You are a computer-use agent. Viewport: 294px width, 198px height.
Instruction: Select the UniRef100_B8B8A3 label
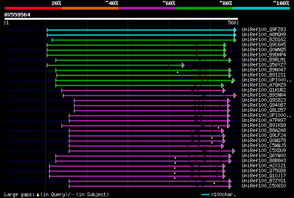264,161
